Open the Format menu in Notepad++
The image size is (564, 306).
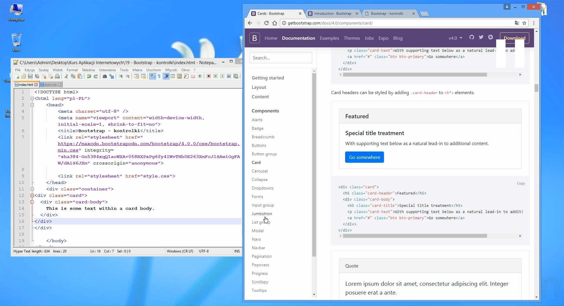[72, 70]
